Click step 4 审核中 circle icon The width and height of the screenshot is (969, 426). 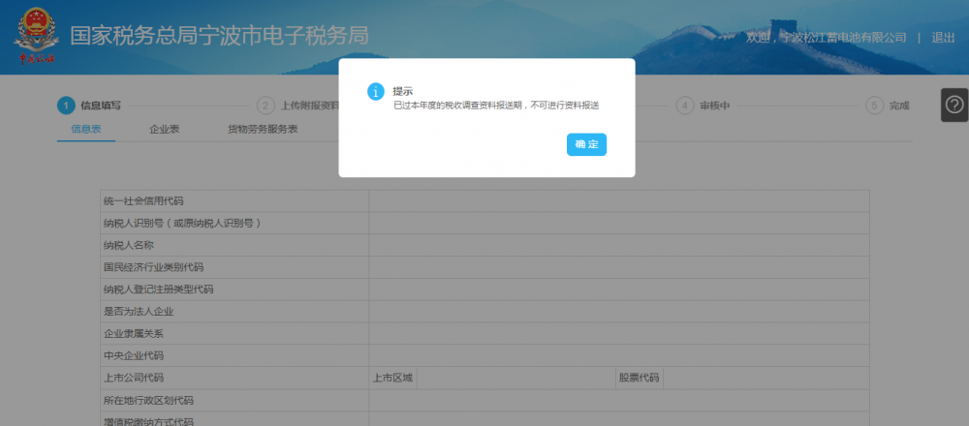click(x=685, y=106)
